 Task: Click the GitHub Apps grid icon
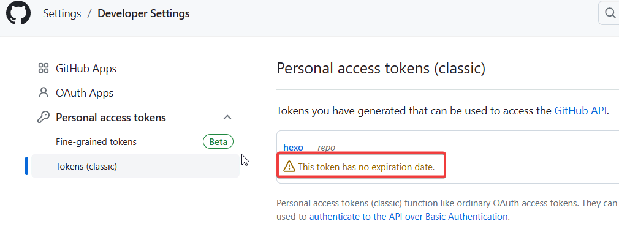tap(43, 69)
